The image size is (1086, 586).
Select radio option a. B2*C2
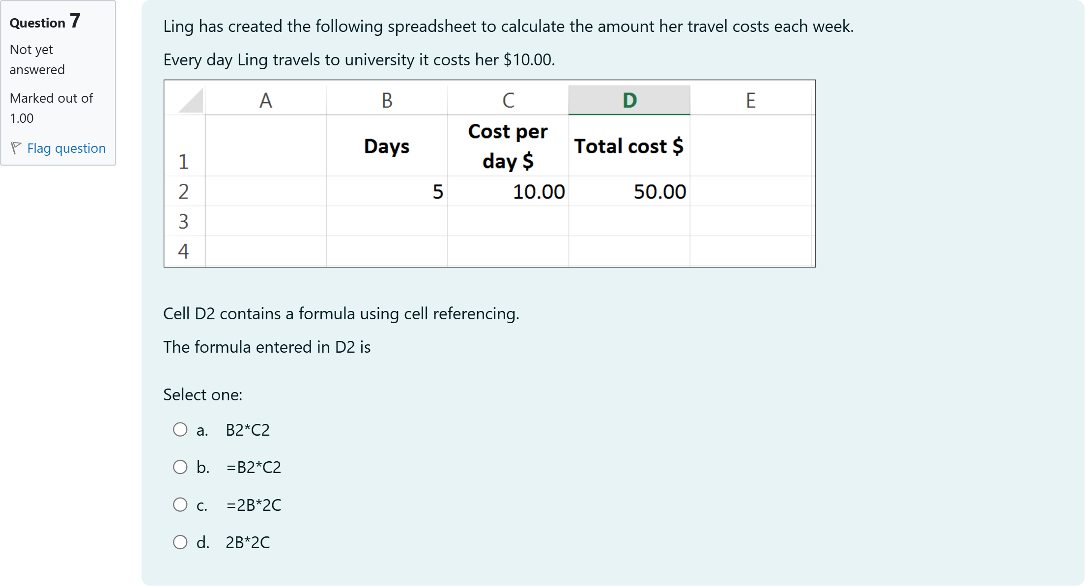180,430
